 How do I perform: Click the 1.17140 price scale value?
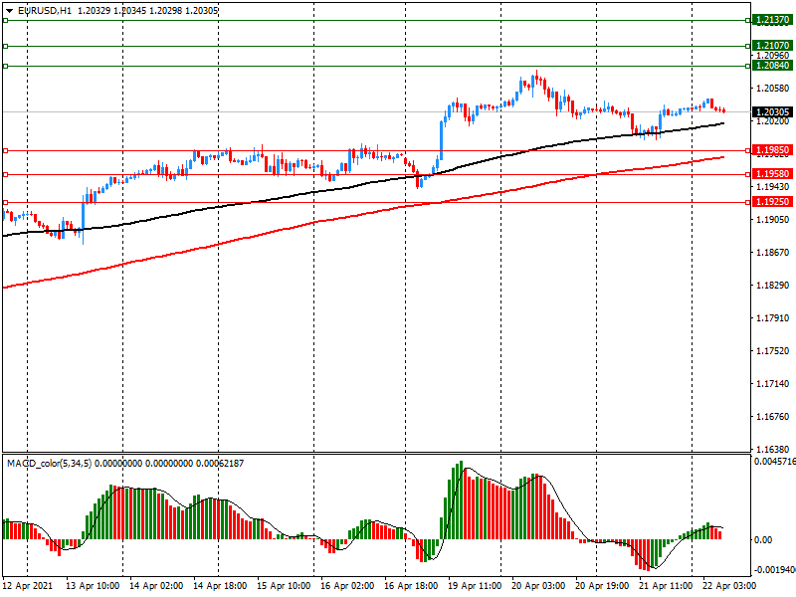click(773, 384)
